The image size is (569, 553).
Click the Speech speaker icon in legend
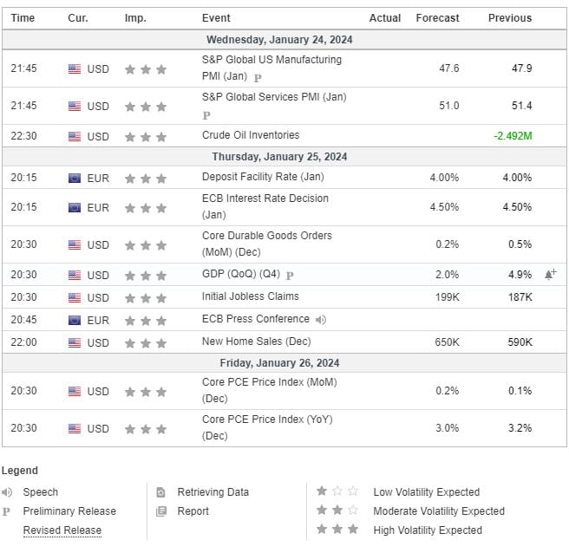click(x=7, y=492)
